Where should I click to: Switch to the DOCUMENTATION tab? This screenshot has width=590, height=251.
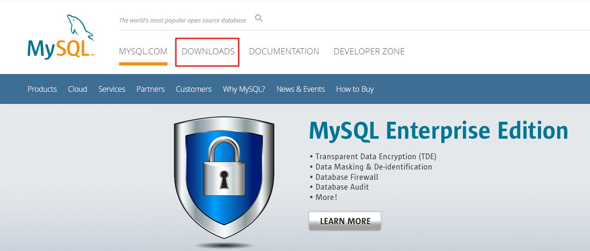point(284,52)
